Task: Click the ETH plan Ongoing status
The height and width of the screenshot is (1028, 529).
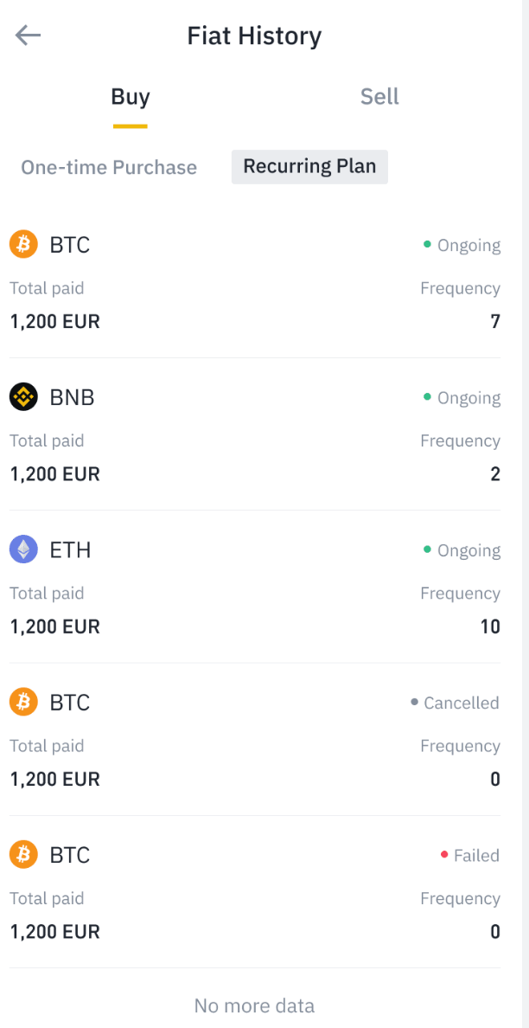Action: click(x=462, y=550)
